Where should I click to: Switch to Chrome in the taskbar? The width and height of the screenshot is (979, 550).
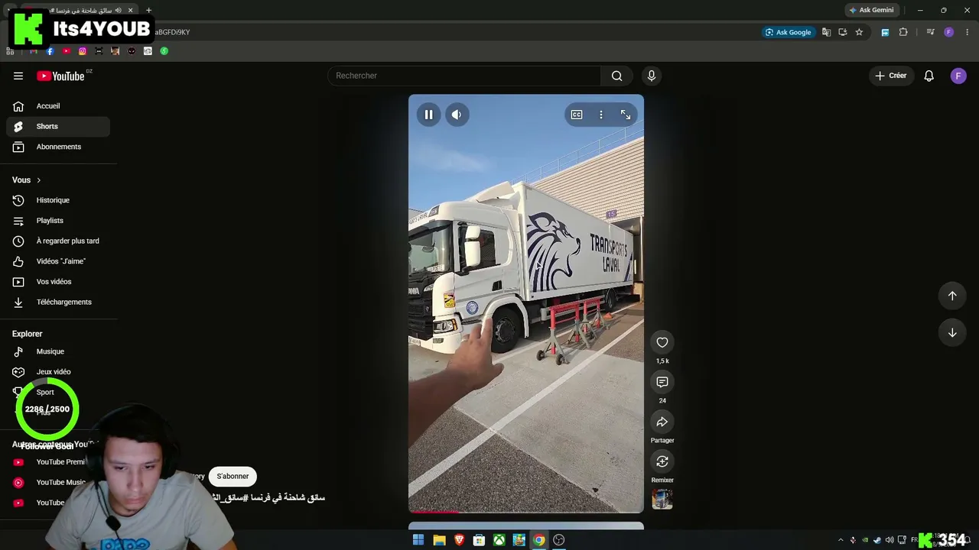pyautogui.click(x=539, y=540)
